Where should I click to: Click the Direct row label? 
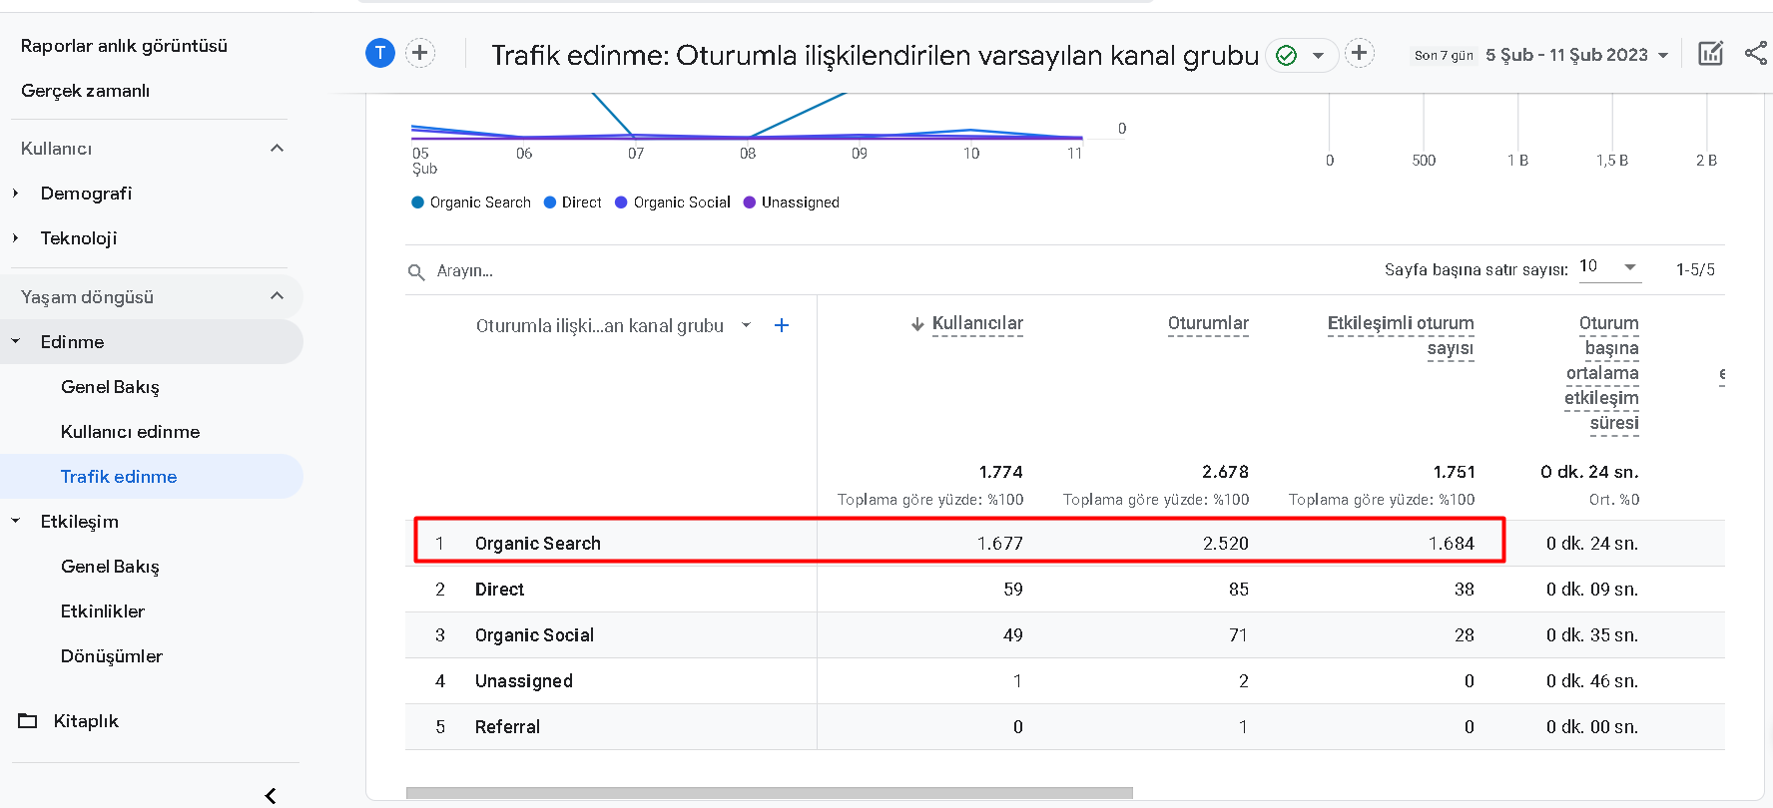[x=499, y=590]
